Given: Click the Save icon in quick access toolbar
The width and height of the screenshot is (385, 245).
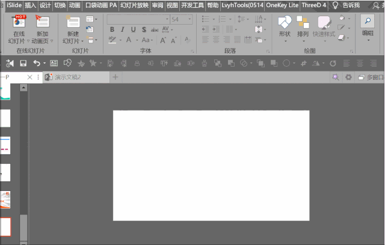Looking at the screenshot, I should click(x=23, y=63).
